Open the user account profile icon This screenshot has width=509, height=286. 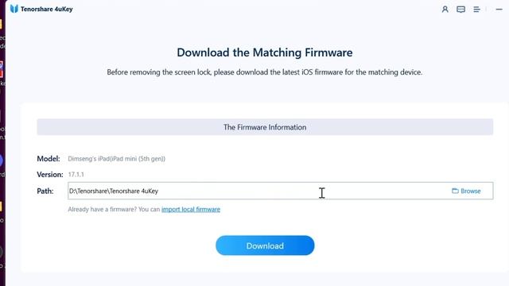tap(445, 10)
